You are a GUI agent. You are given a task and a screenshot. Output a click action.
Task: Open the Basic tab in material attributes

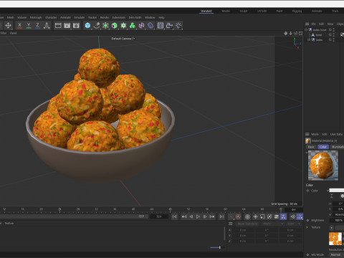click(x=311, y=147)
